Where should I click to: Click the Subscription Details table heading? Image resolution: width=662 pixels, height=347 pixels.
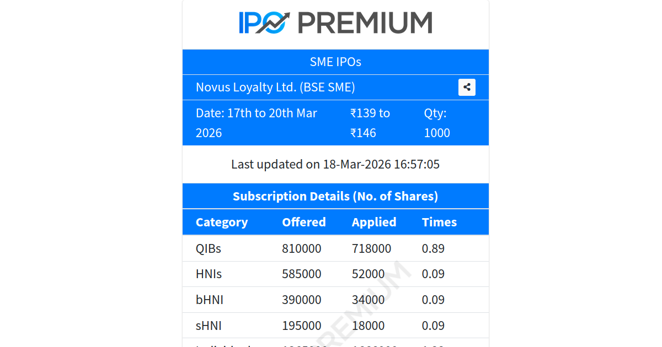tap(335, 196)
